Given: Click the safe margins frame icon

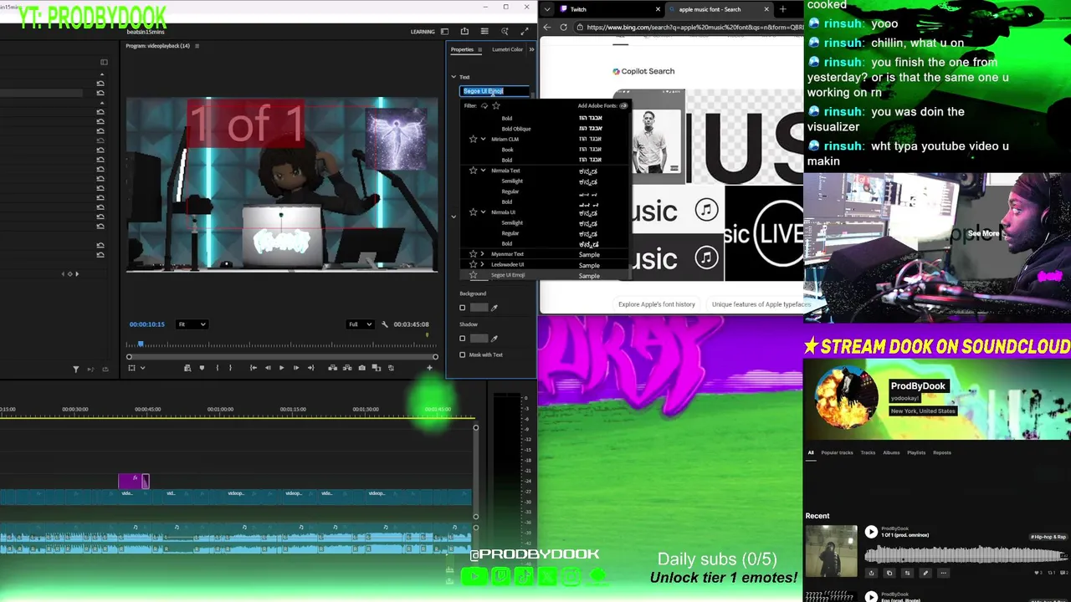Looking at the screenshot, I should pos(131,368).
